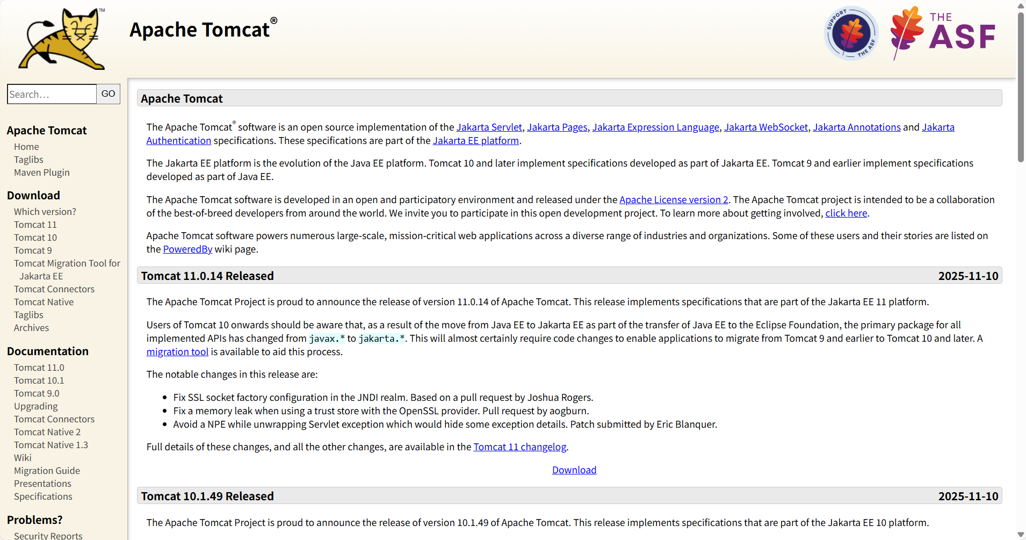Screen dimensions: 1026x540
Task: Open the Specifications link
Action: [x=43, y=496]
